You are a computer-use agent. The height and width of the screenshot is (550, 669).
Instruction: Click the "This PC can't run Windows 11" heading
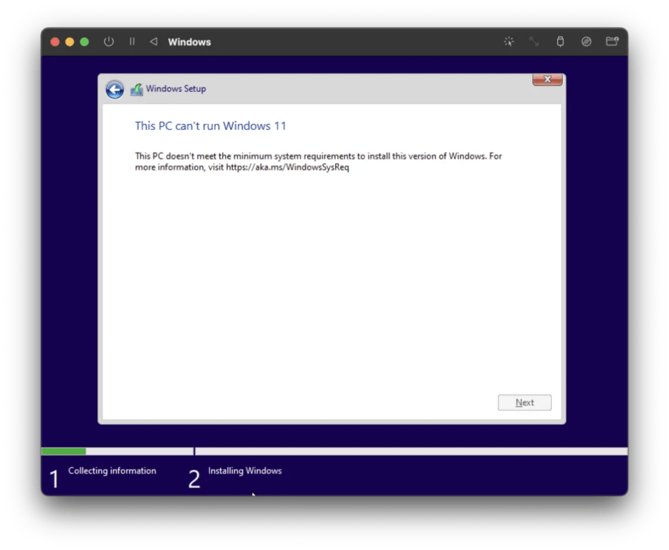point(210,126)
